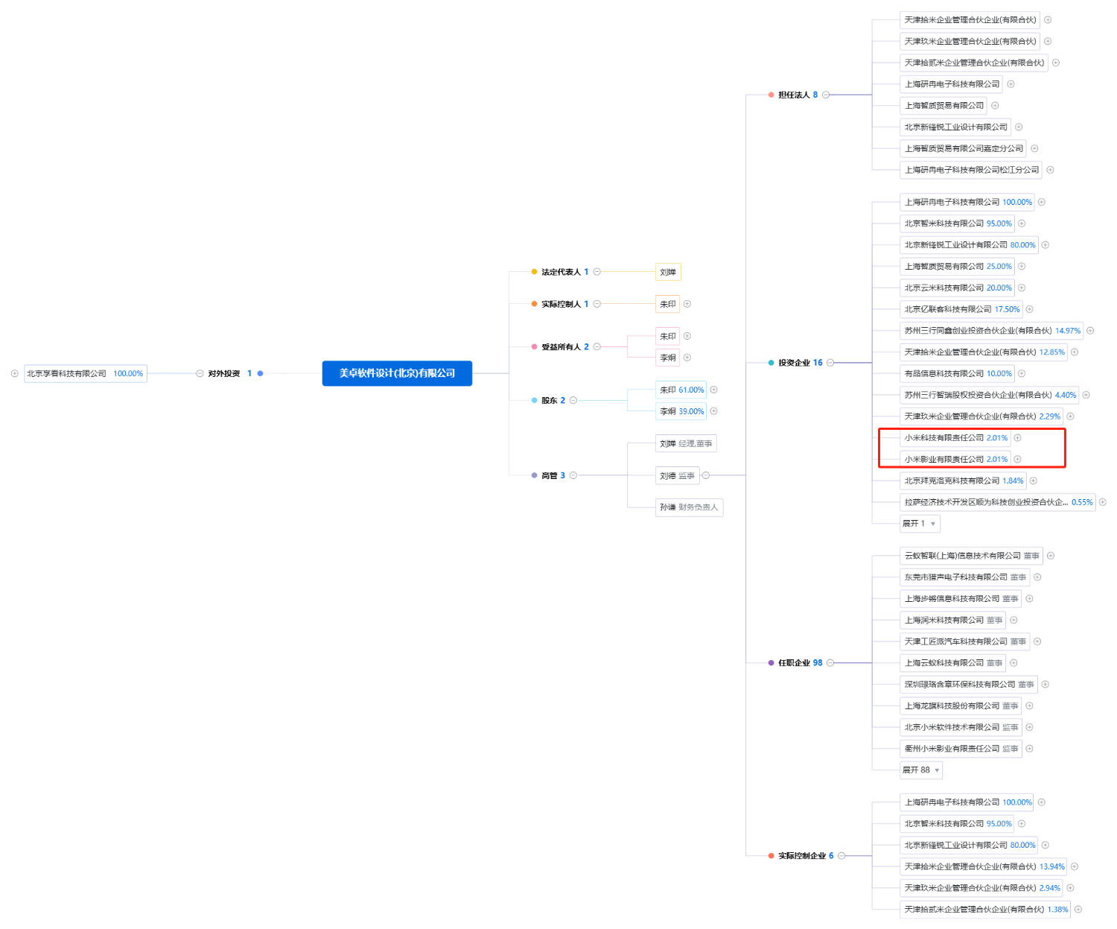Expand plus icon next to 上海龙旗科技股份有限公司
Screen dimensions: 1117x929
coord(1029,706)
